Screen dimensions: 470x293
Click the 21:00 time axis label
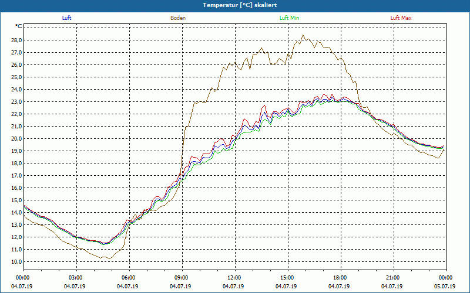[394, 278]
